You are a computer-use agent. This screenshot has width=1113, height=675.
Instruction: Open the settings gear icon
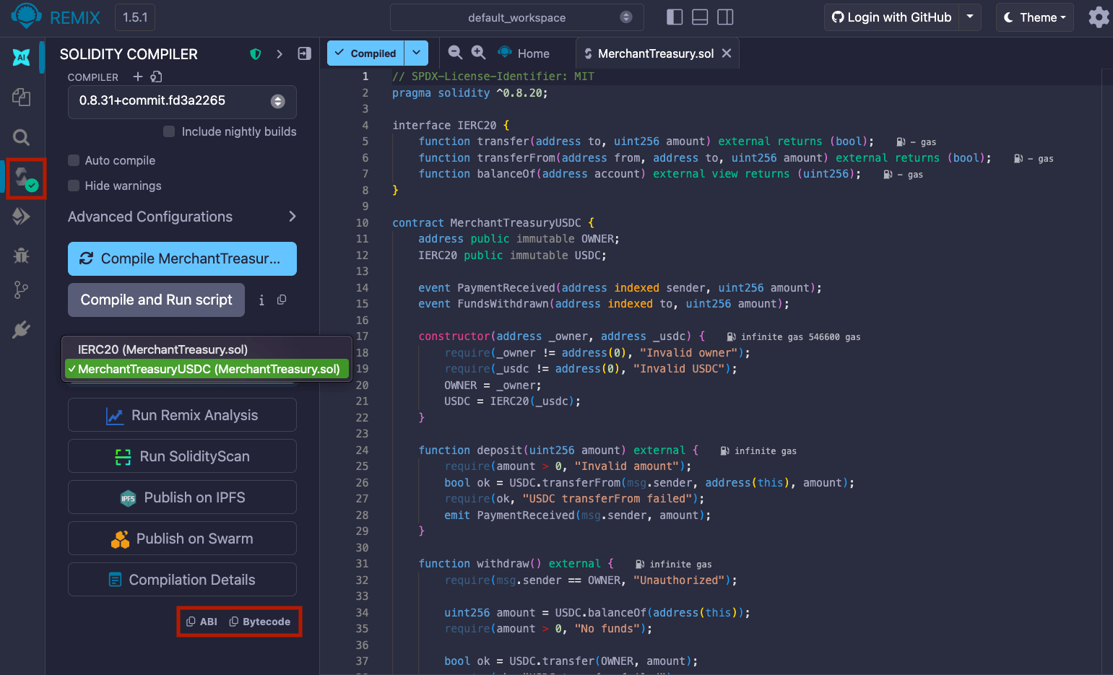click(x=1099, y=17)
